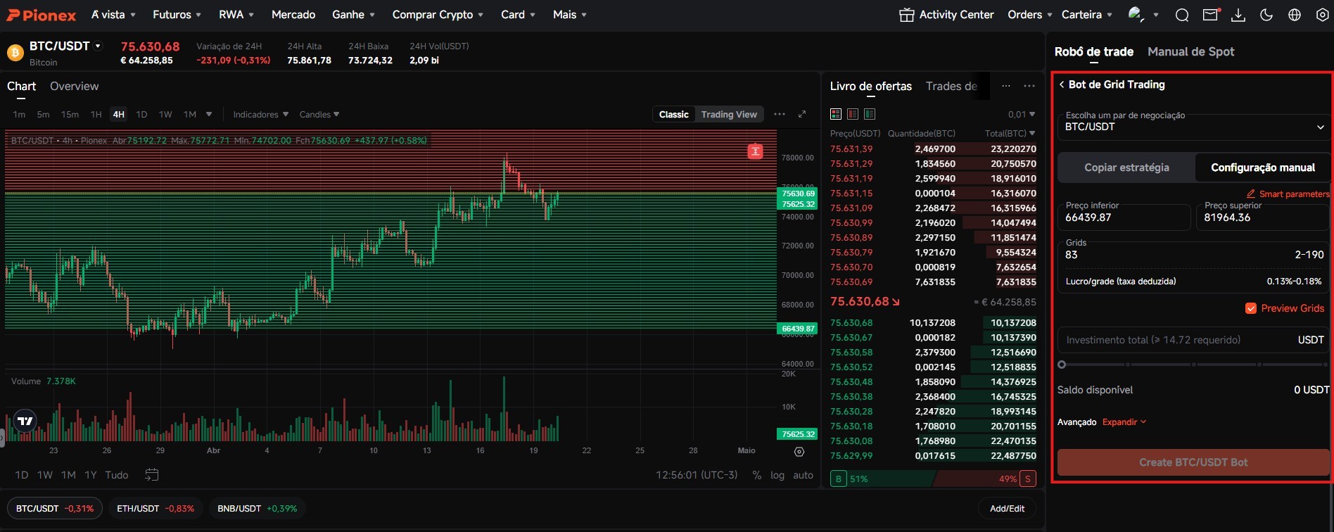
Task: Select sell-only order book view
Action: click(853, 114)
